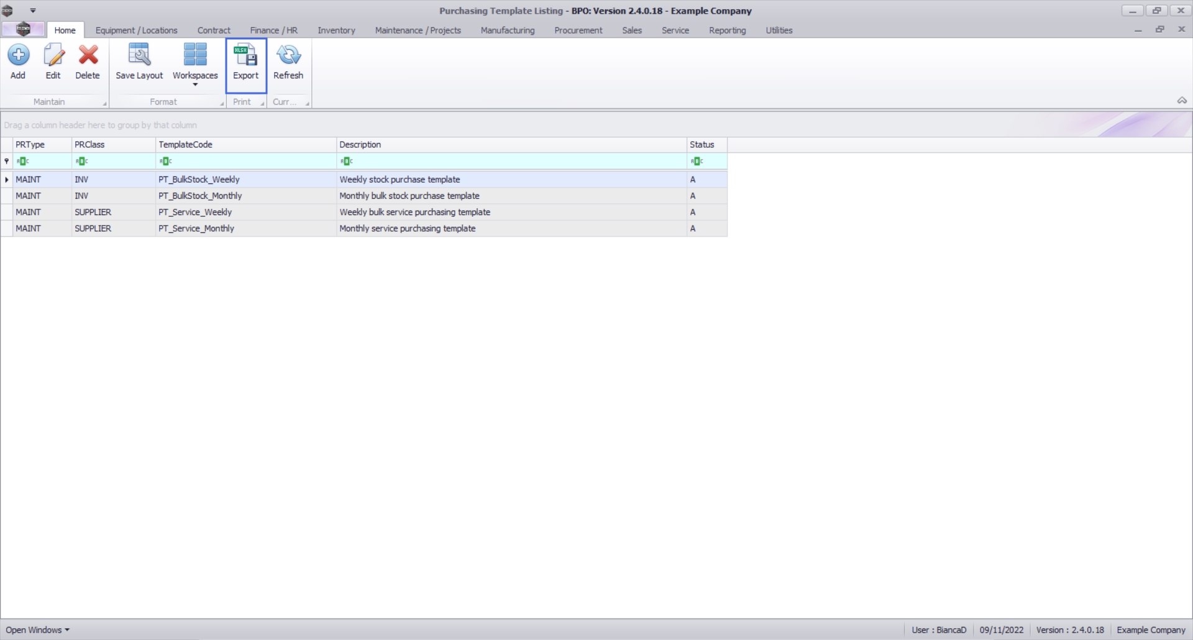Open the Contract tab
This screenshot has height=640, width=1193.
[x=214, y=30]
